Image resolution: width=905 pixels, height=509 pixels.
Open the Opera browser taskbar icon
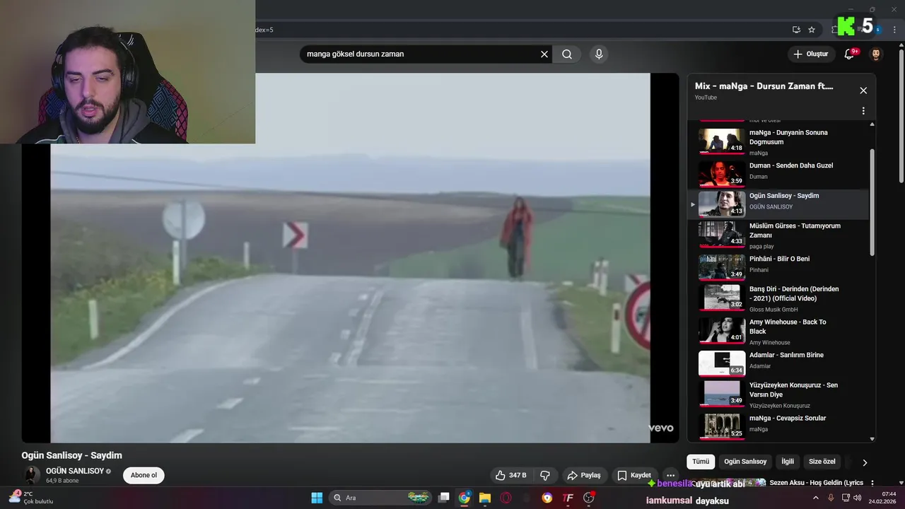[x=506, y=498]
